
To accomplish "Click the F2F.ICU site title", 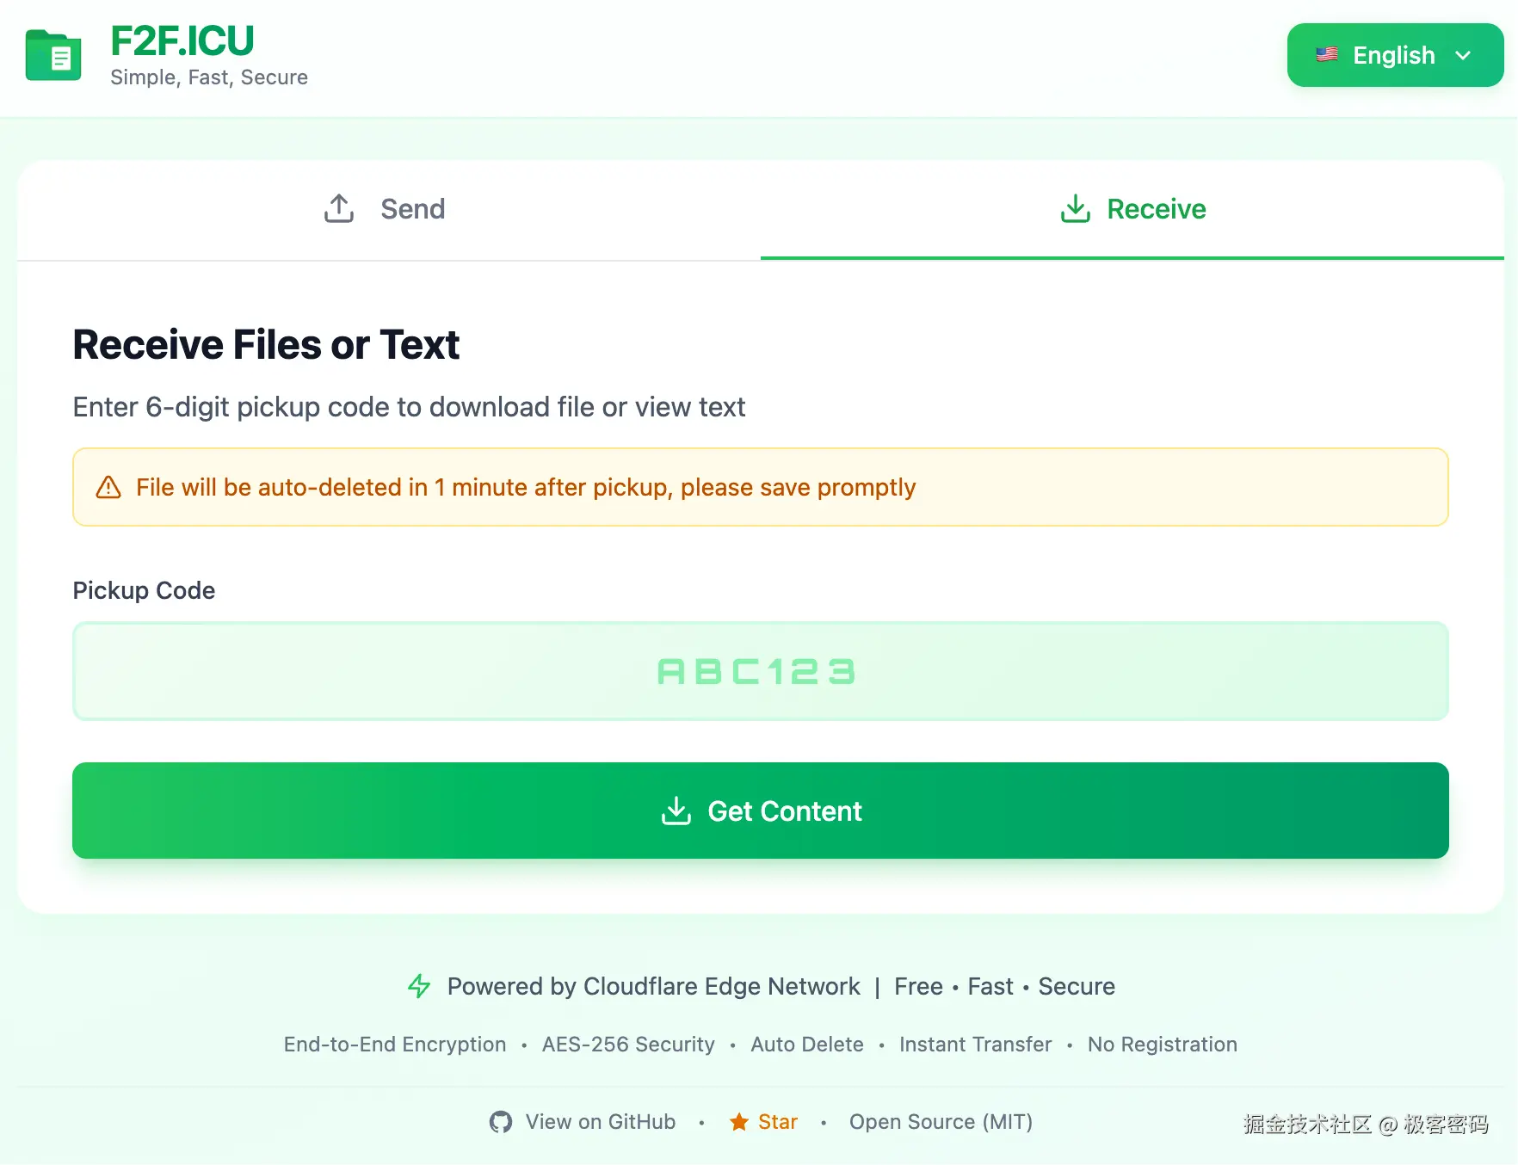I will (182, 40).
